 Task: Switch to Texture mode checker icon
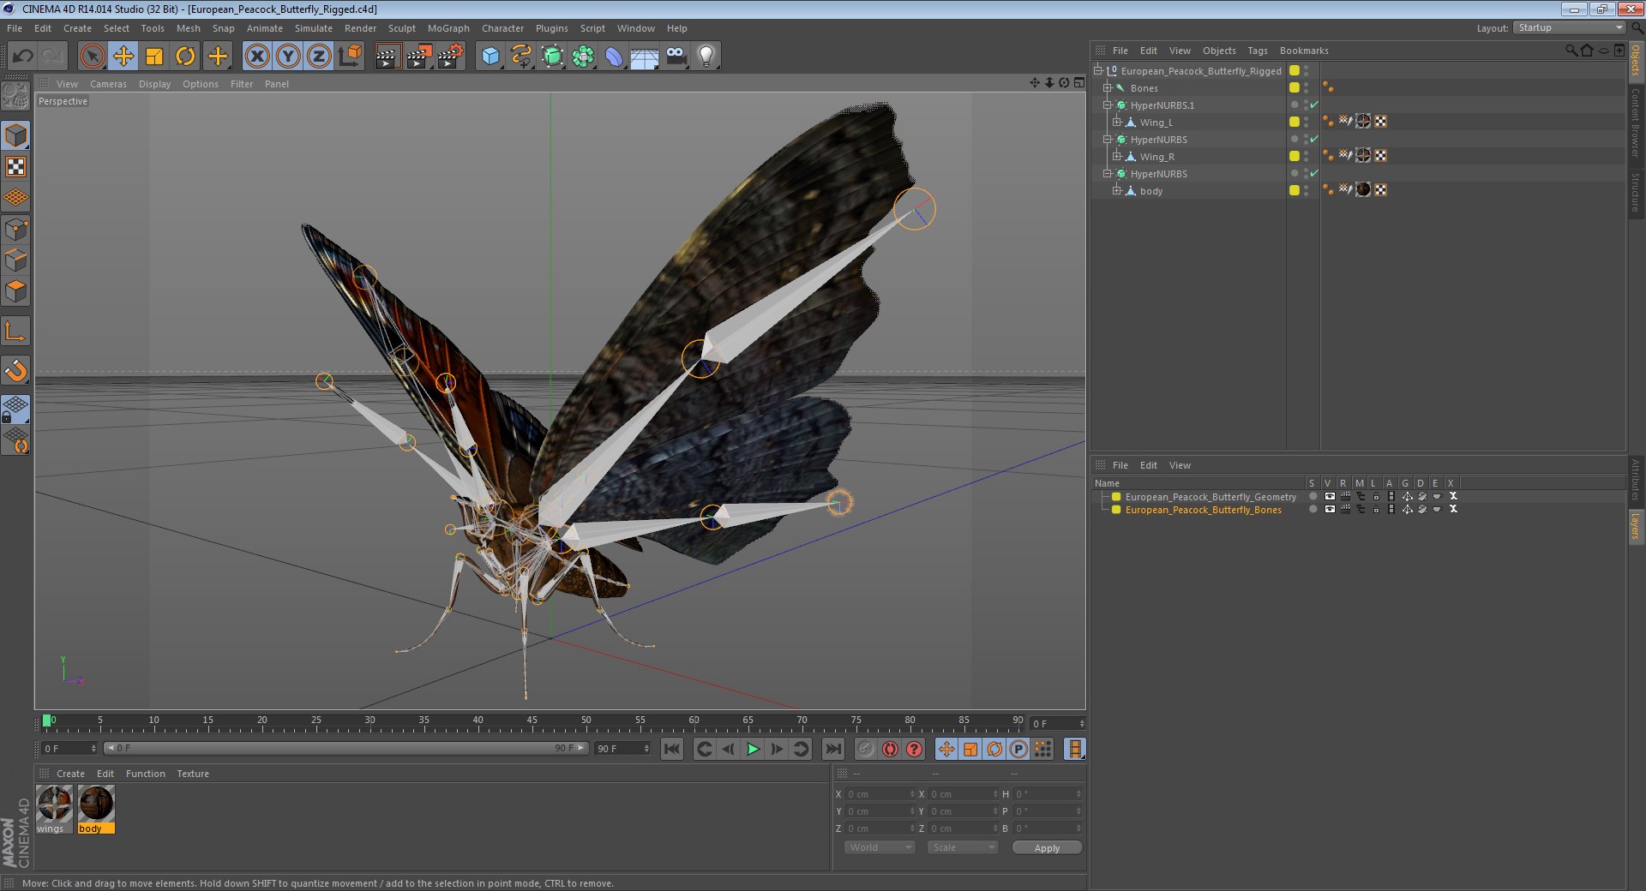tap(15, 167)
